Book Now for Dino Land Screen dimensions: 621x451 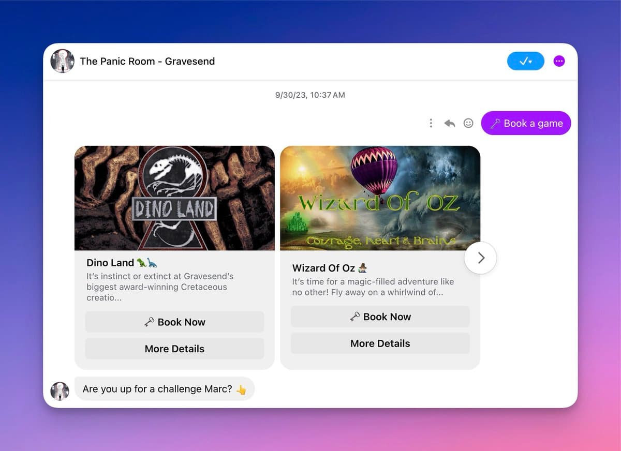[x=174, y=322]
